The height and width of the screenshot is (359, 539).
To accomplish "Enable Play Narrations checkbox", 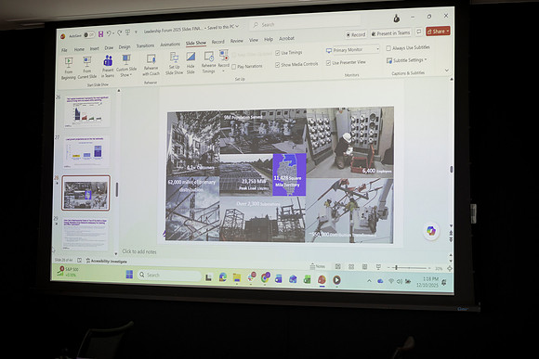I will tap(234, 67).
